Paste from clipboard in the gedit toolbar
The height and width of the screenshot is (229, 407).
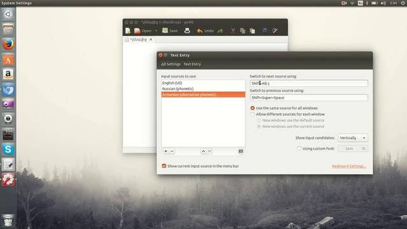[252, 31]
